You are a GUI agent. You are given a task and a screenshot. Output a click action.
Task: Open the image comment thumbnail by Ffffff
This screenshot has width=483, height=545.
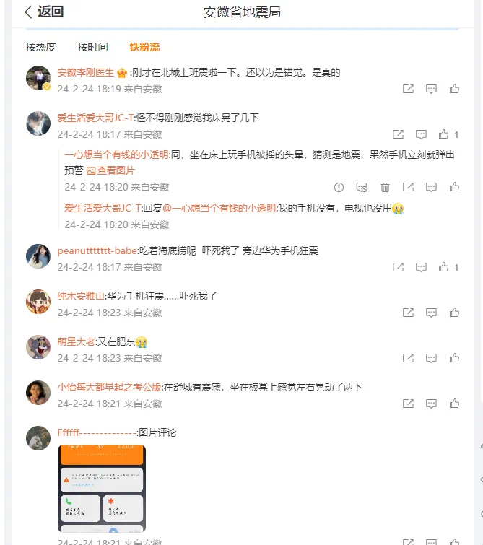tap(102, 489)
